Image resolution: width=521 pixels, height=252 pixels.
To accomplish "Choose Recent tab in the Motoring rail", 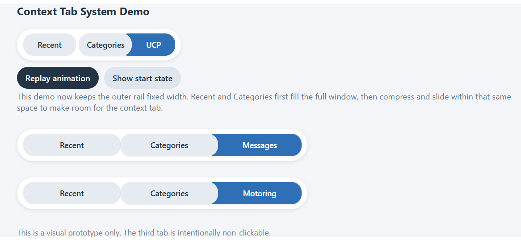I will tap(71, 194).
